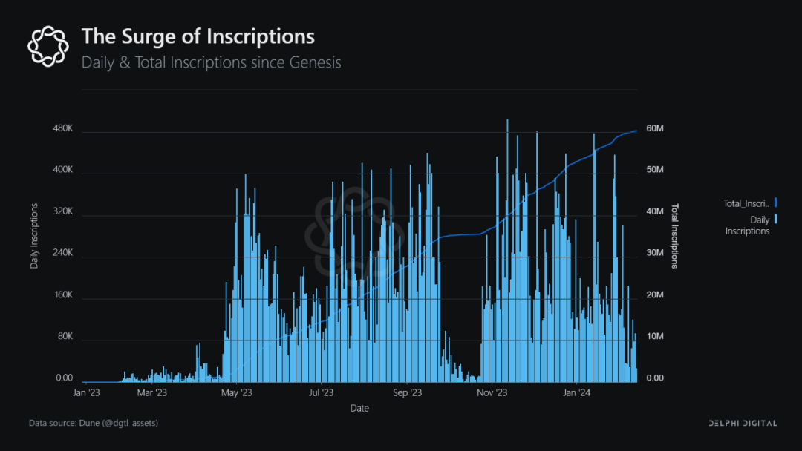Select the subtitle Daily & Total Inscriptions since Genesis
Screen dimensions: 802x451
[211, 62]
